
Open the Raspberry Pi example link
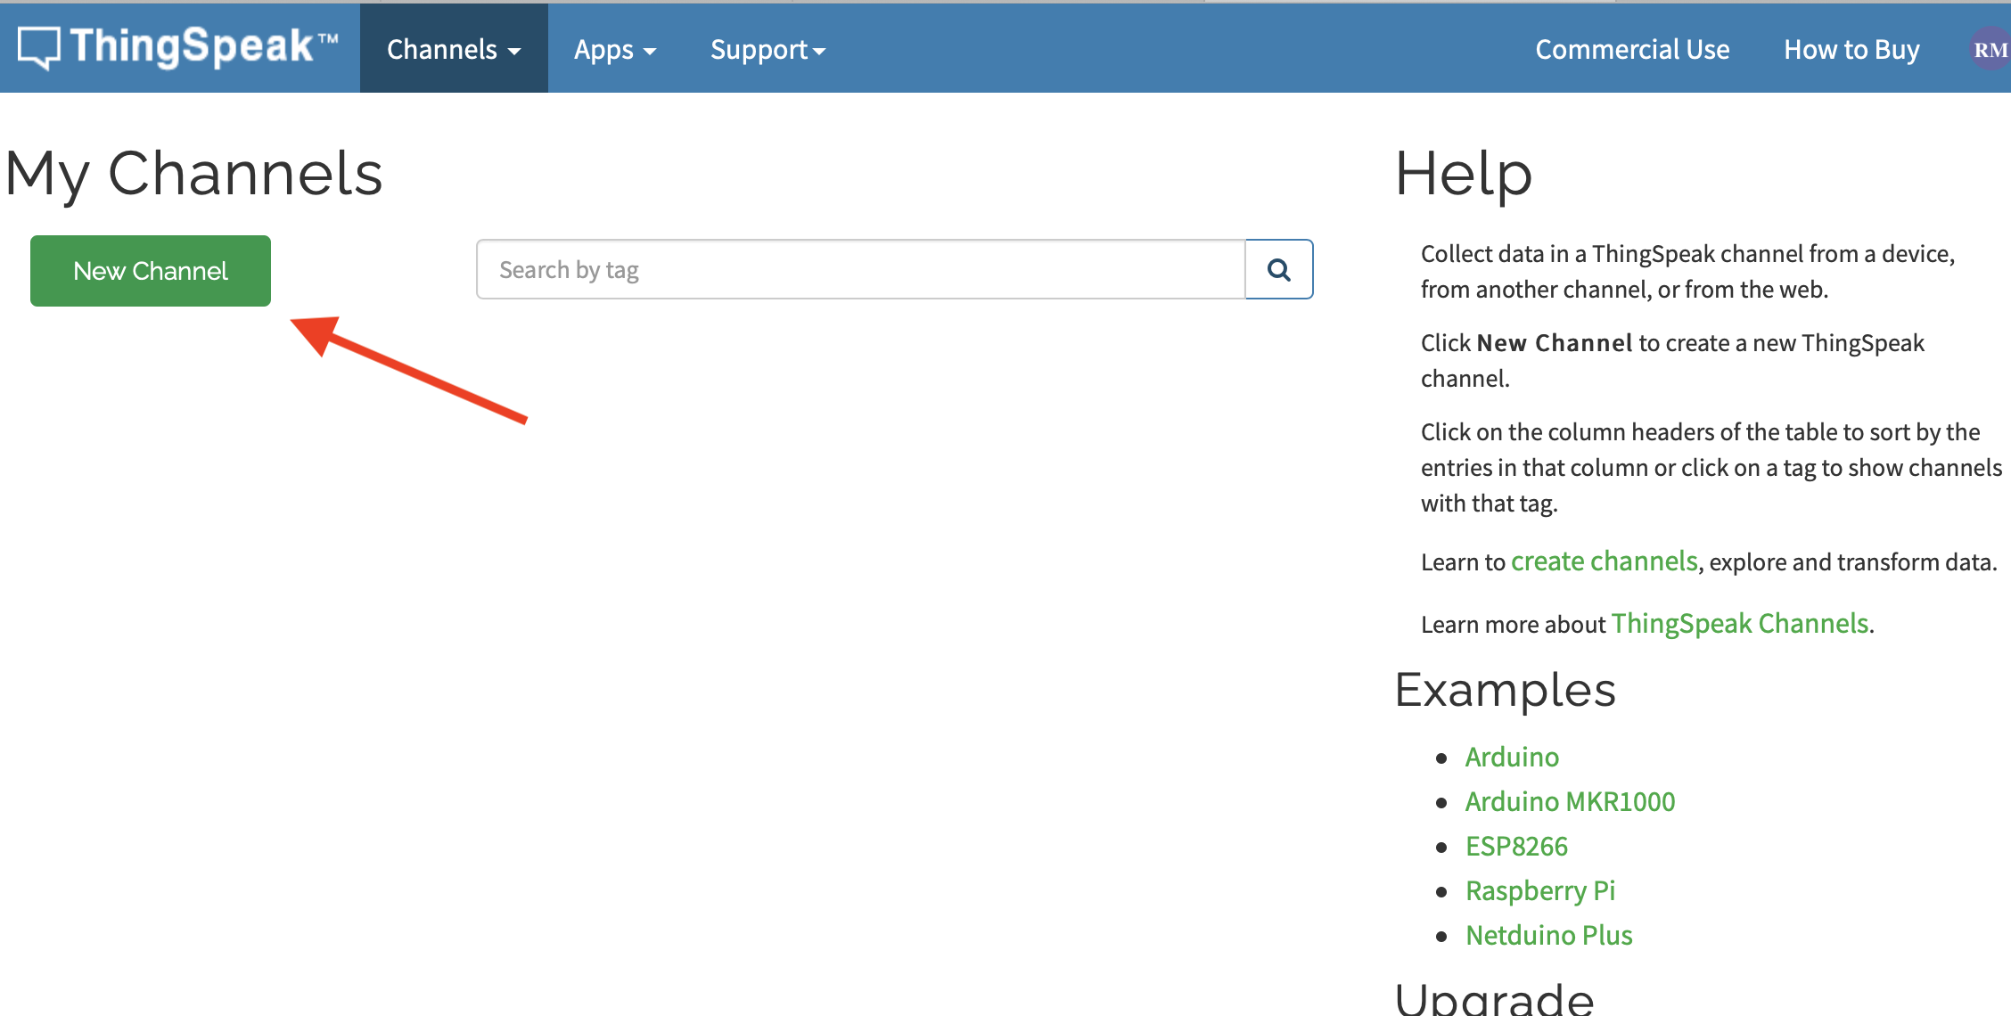[1539, 890]
